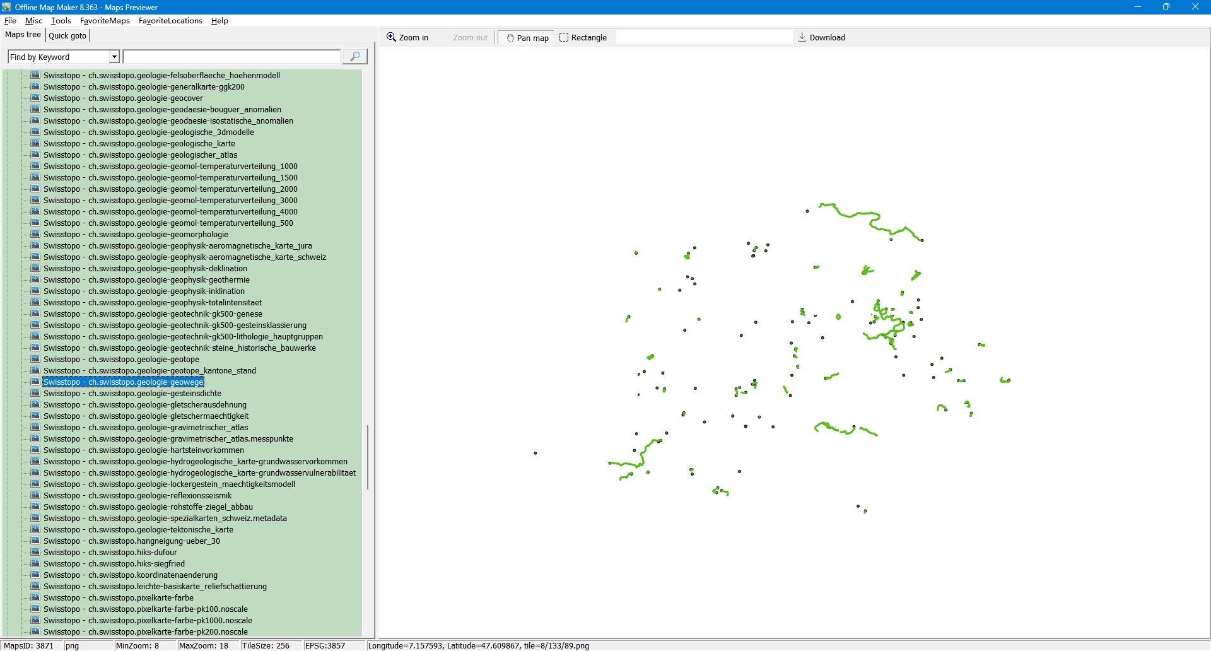This screenshot has height=651, width=1211.
Task: Click the Download arrow button
Action: tap(821, 38)
